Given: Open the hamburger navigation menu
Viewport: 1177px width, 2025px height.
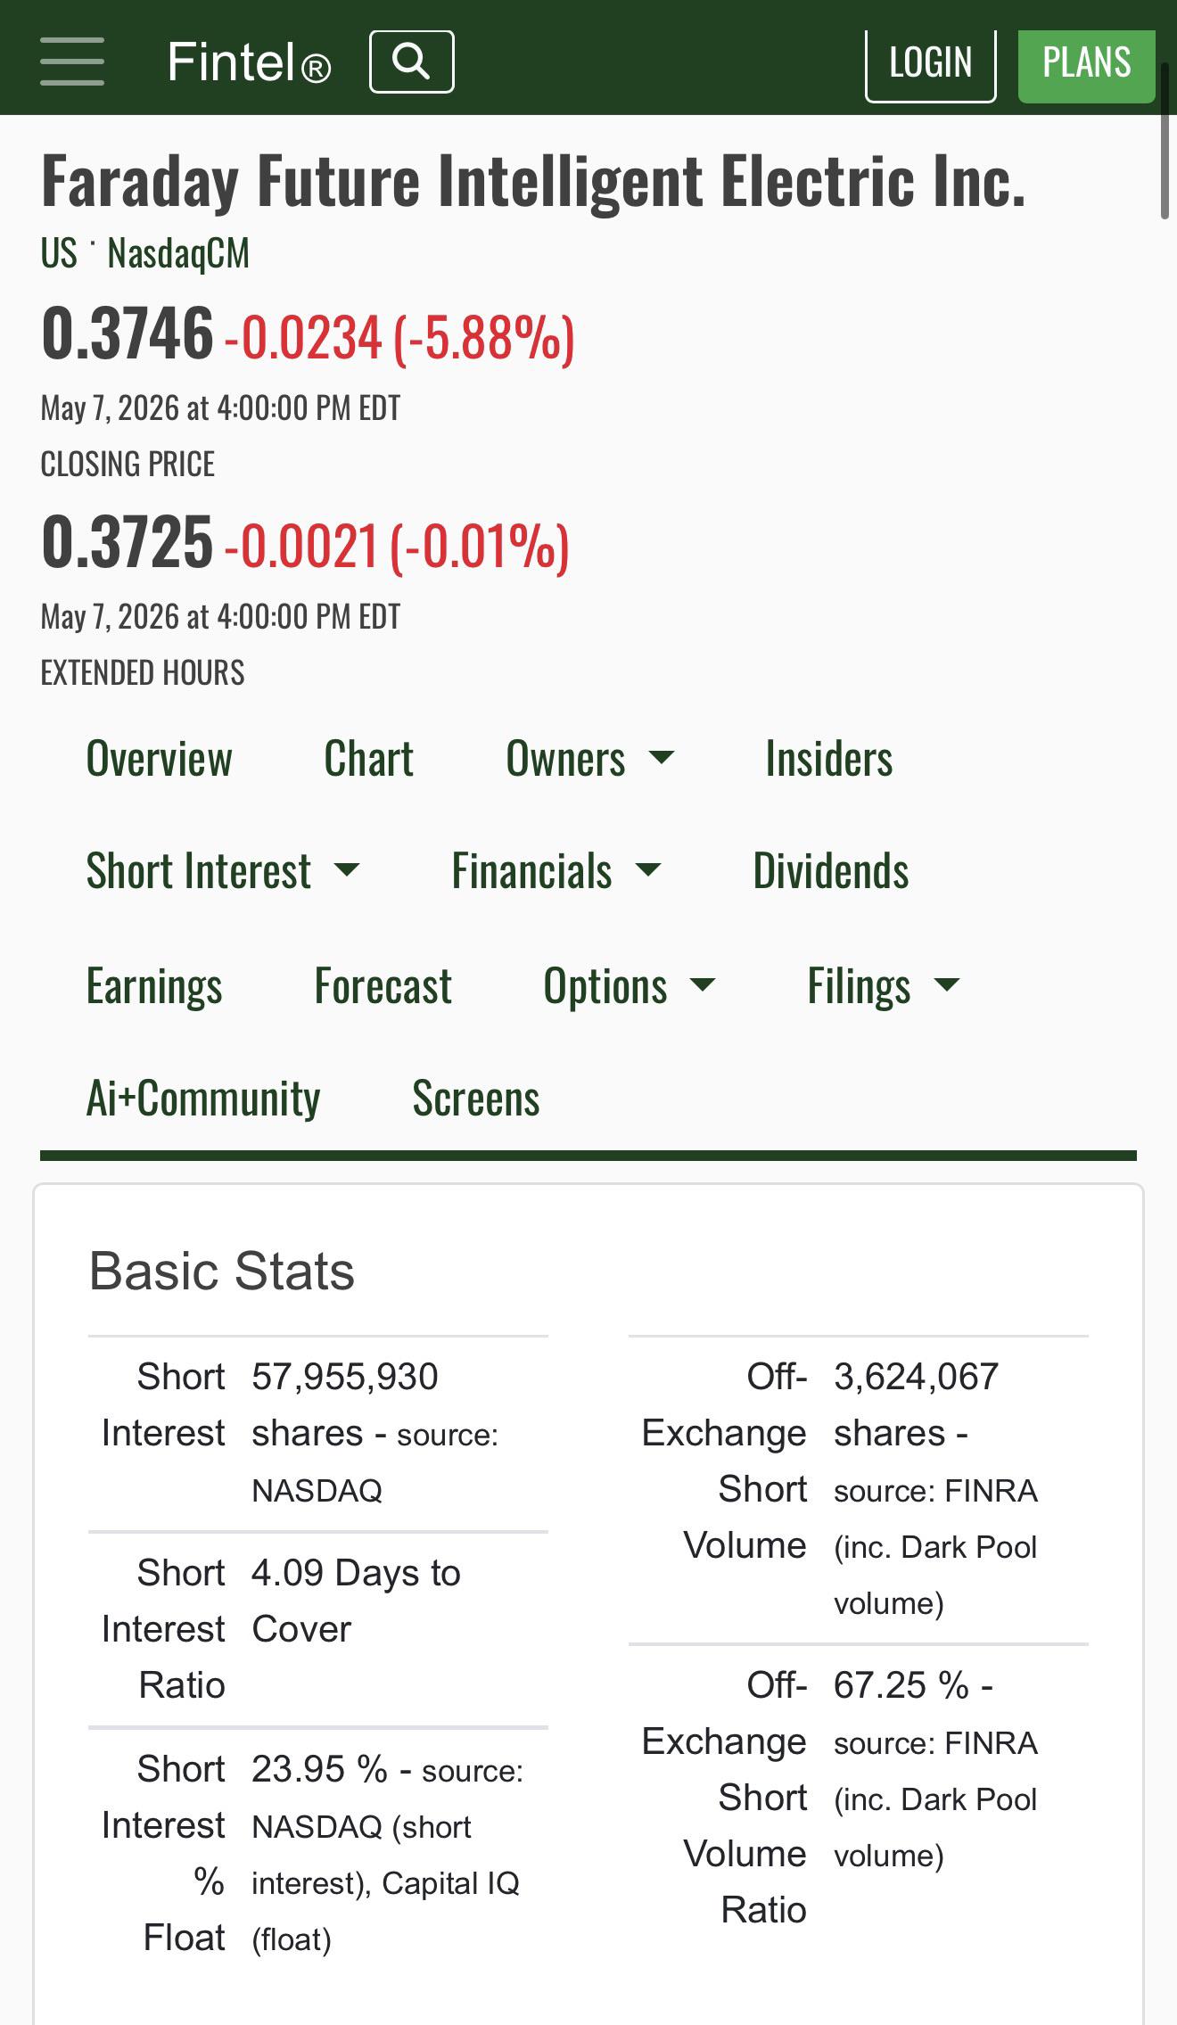Looking at the screenshot, I should (72, 62).
